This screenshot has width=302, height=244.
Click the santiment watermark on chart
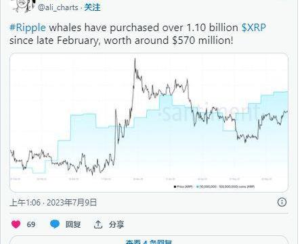[x=209, y=112]
